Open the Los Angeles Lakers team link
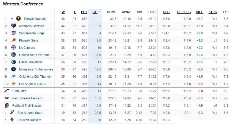Screen dimensions: 232x127 (x=33, y=84)
